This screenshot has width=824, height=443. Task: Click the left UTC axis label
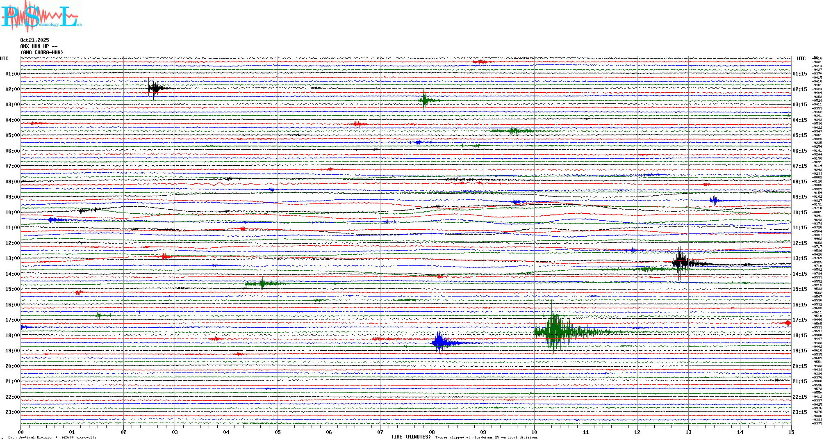[x=4, y=59]
